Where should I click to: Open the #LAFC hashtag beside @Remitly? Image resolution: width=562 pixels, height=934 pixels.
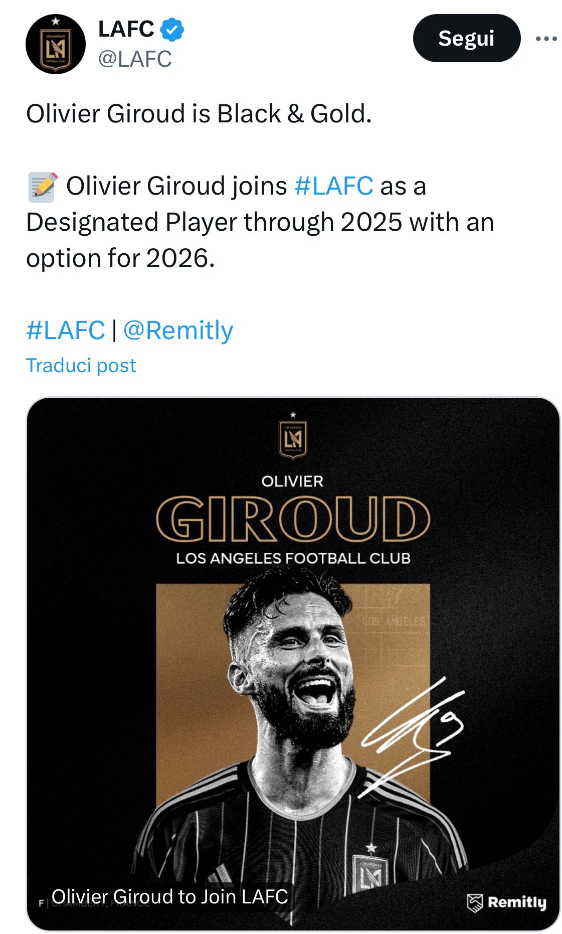(65, 330)
